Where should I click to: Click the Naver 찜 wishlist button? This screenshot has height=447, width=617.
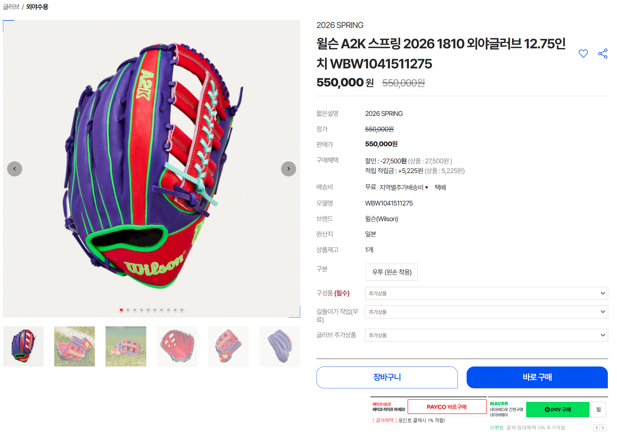[598, 410]
